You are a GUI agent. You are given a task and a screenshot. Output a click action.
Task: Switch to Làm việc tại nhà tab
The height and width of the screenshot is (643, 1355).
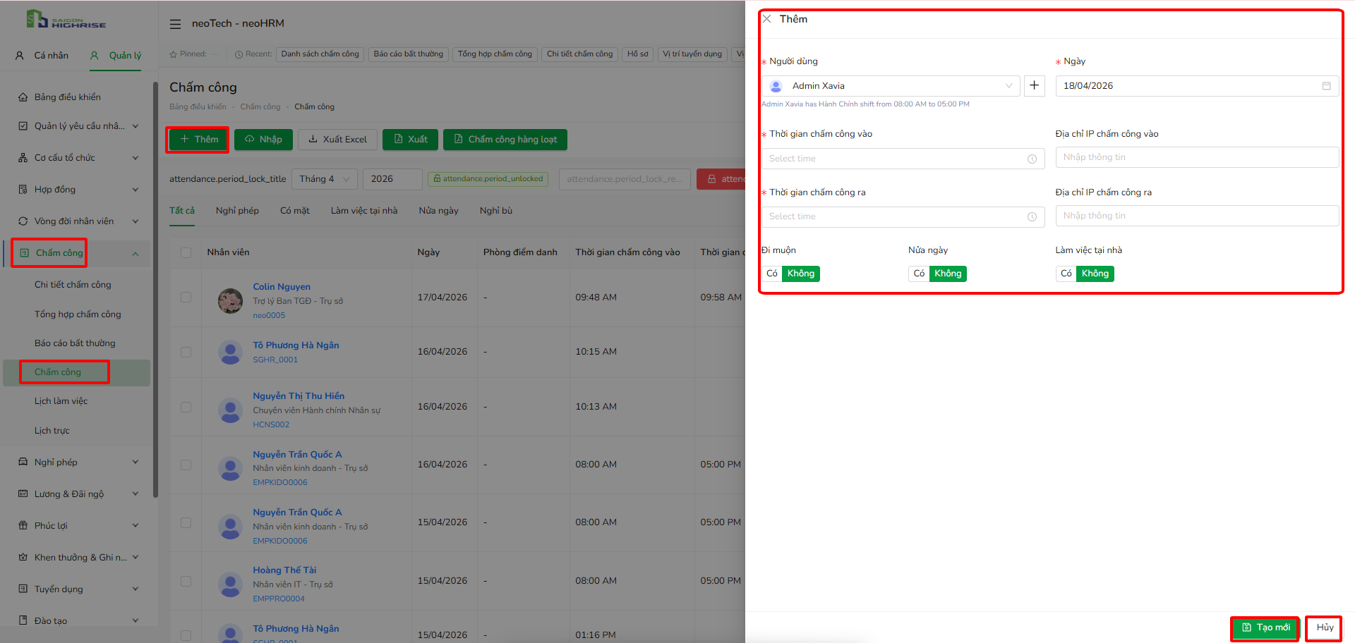364,211
